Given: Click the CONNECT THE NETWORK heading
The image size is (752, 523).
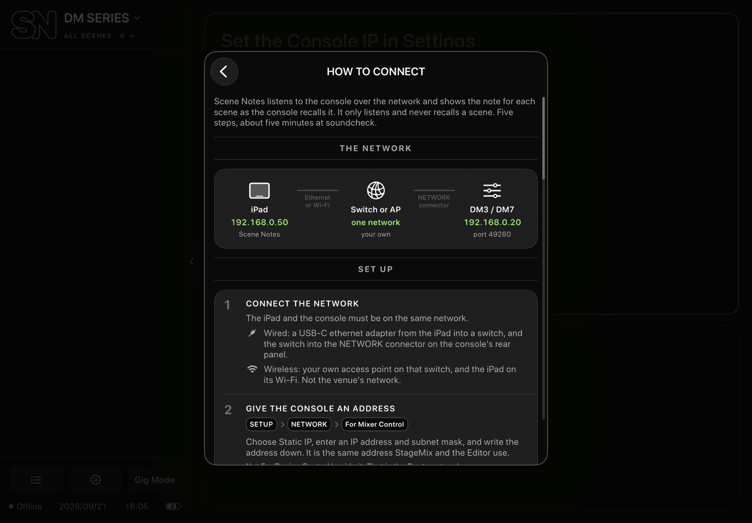Looking at the screenshot, I should tap(302, 304).
